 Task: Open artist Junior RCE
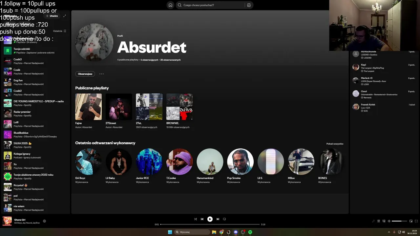(x=149, y=166)
